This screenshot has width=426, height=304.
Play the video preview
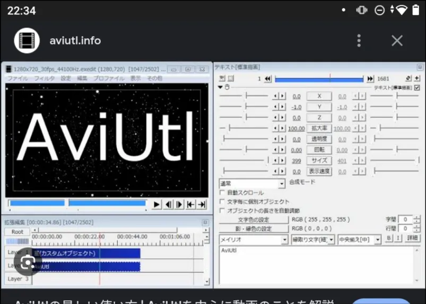(x=157, y=205)
